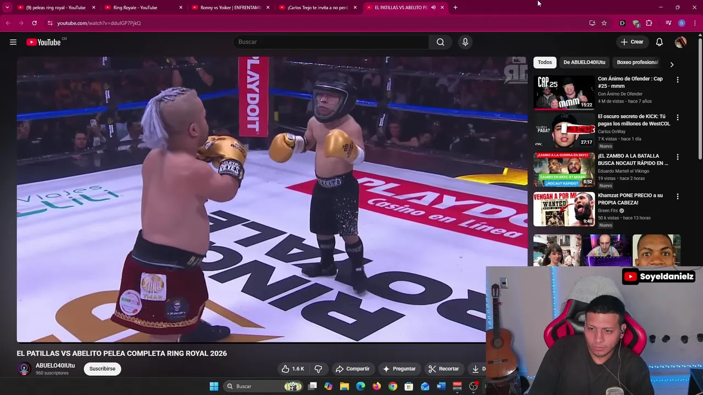
Task: Click the Preguntar button
Action: (x=399, y=369)
